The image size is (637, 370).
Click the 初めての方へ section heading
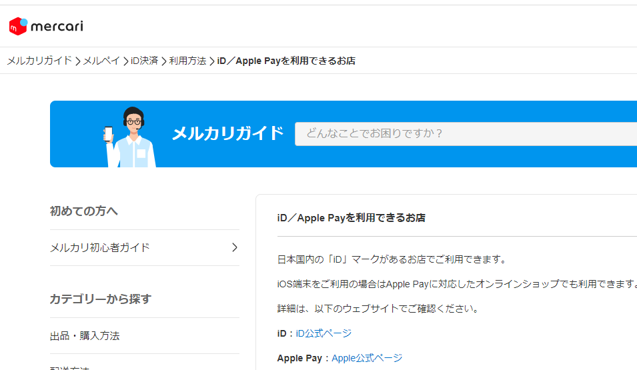83,211
